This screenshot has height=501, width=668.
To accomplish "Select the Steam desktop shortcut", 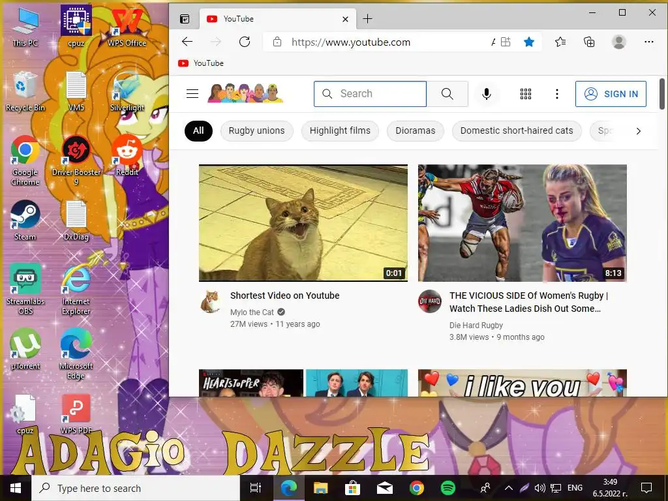I will point(25,220).
